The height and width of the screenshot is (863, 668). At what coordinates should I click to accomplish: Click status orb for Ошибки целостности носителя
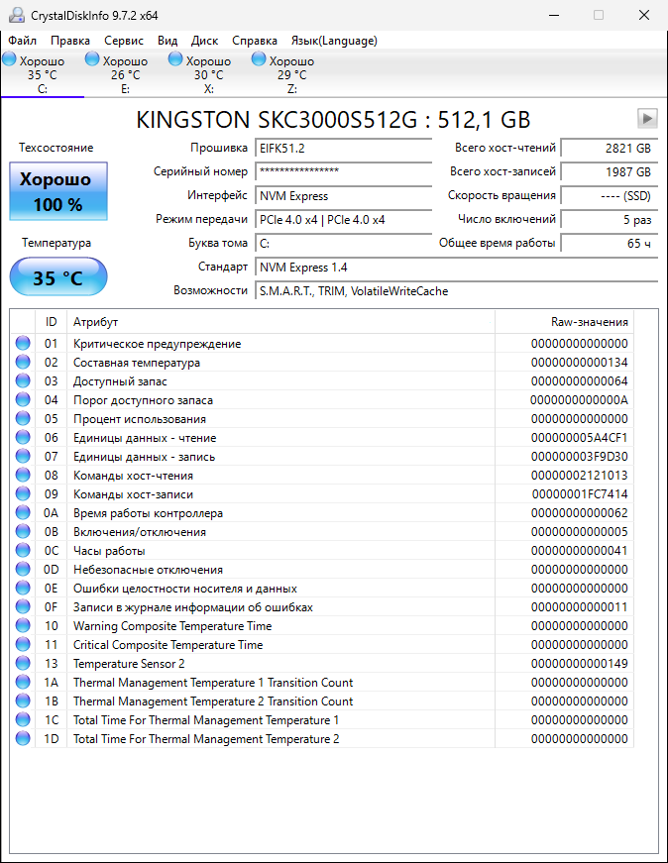pyautogui.click(x=23, y=589)
